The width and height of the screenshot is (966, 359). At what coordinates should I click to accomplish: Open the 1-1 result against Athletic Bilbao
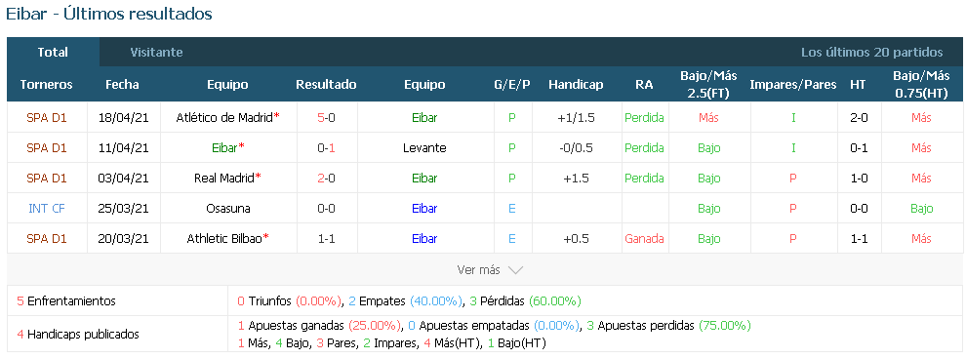click(x=327, y=238)
